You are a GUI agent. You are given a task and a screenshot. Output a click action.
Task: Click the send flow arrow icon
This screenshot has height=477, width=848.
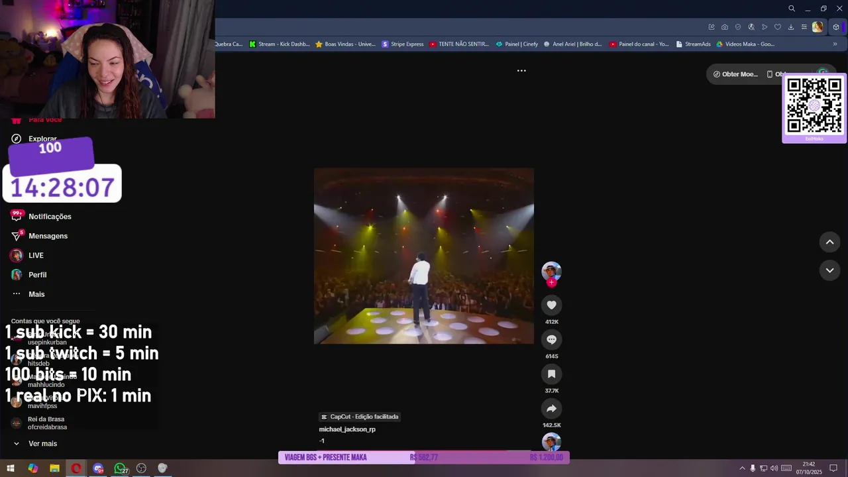pos(765,27)
